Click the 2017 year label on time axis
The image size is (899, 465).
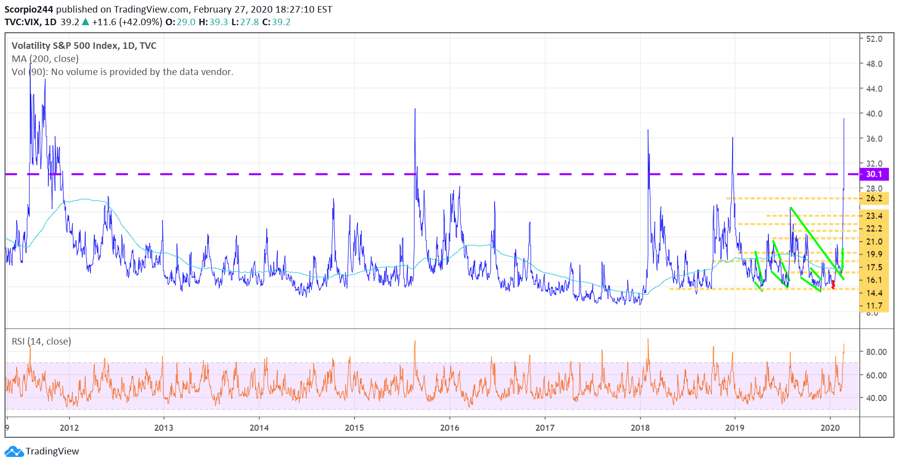tap(545, 428)
